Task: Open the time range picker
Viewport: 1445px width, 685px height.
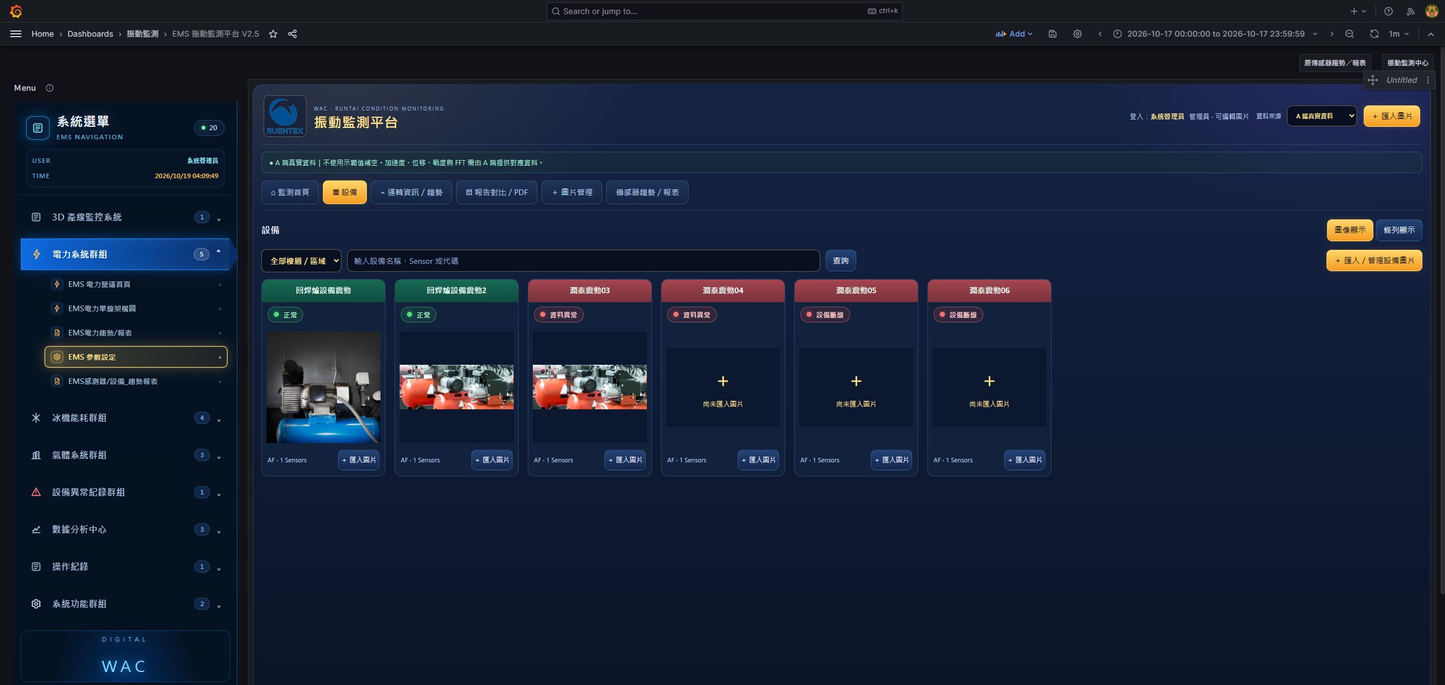Action: click(x=1215, y=34)
